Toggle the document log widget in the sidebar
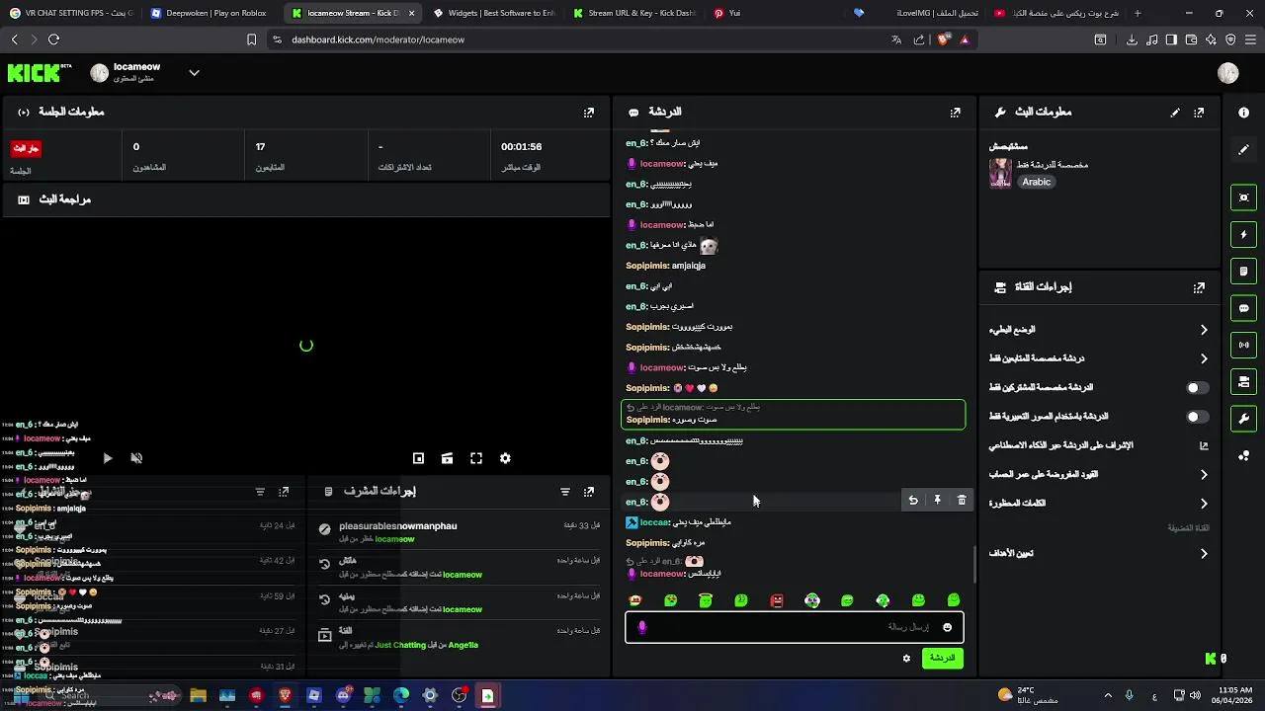The width and height of the screenshot is (1265, 711). tap(1244, 272)
